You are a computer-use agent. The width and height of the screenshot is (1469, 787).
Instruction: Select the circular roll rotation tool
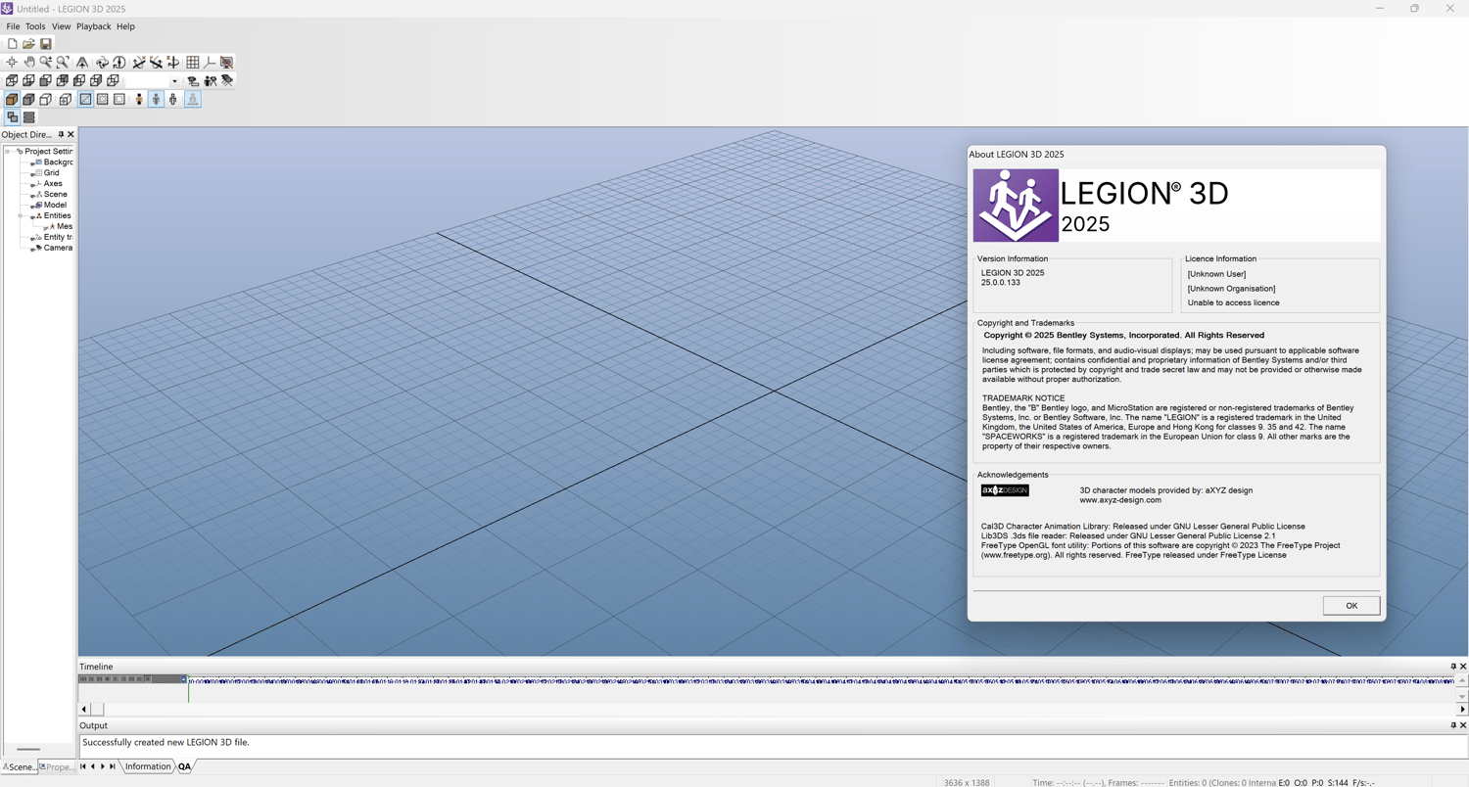118,63
